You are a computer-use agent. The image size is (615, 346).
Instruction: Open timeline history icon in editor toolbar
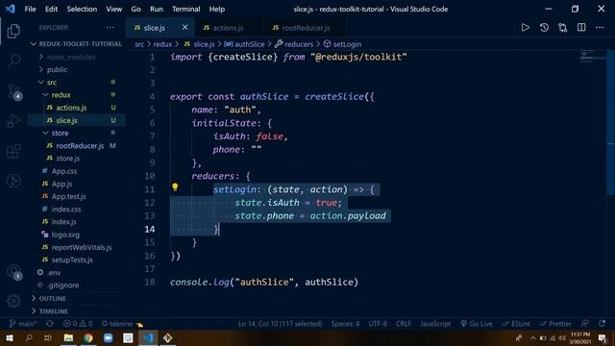[544, 28]
